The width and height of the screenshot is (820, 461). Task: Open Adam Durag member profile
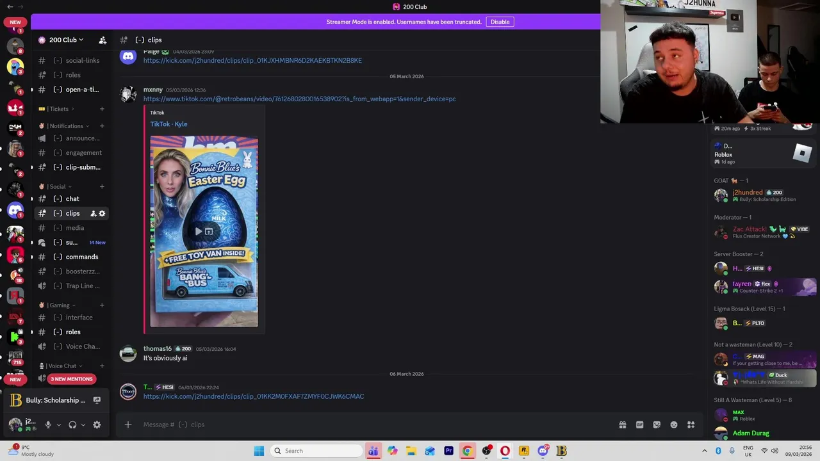(762, 433)
